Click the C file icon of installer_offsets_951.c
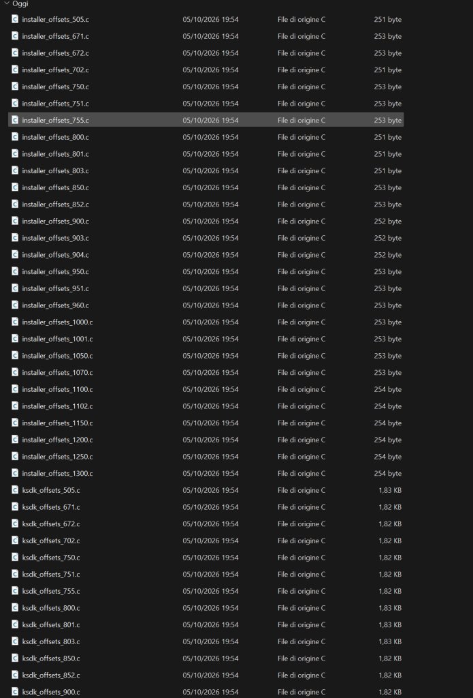The image size is (473, 698). (x=15, y=288)
